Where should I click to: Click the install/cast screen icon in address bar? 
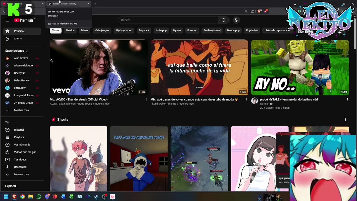point(246,11)
